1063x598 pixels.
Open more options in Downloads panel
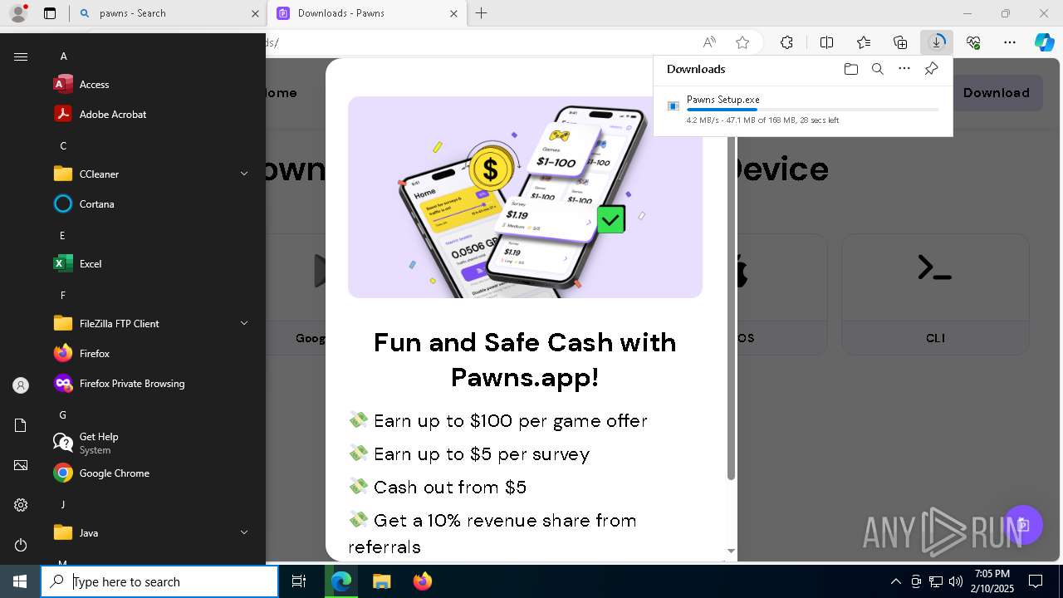tap(904, 69)
